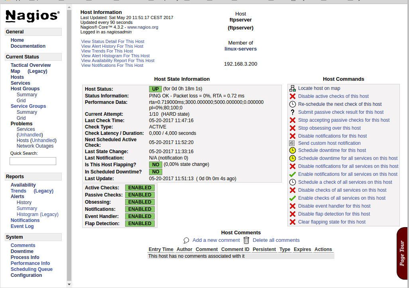The height and width of the screenshot is (288, 409).
Task: Click clock icon for Re-schedule next check
Action: [293, 104]
